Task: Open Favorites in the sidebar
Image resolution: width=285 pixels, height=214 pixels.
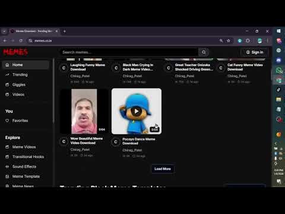Action: [x=26, y=121]
